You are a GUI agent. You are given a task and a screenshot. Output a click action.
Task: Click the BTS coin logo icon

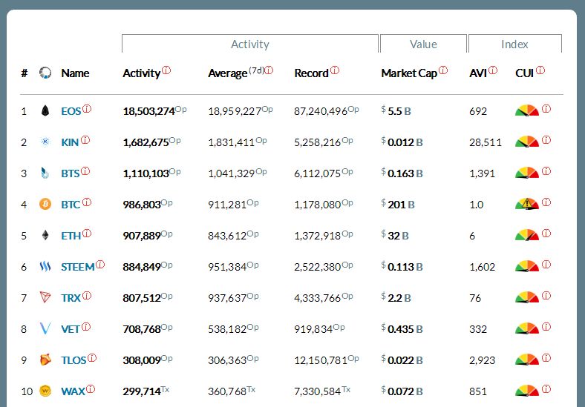coord(45,173)
